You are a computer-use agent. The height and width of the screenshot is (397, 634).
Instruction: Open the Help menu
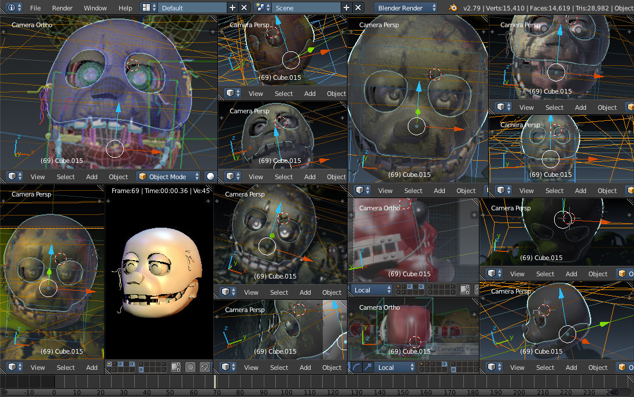tap(125, 8)
